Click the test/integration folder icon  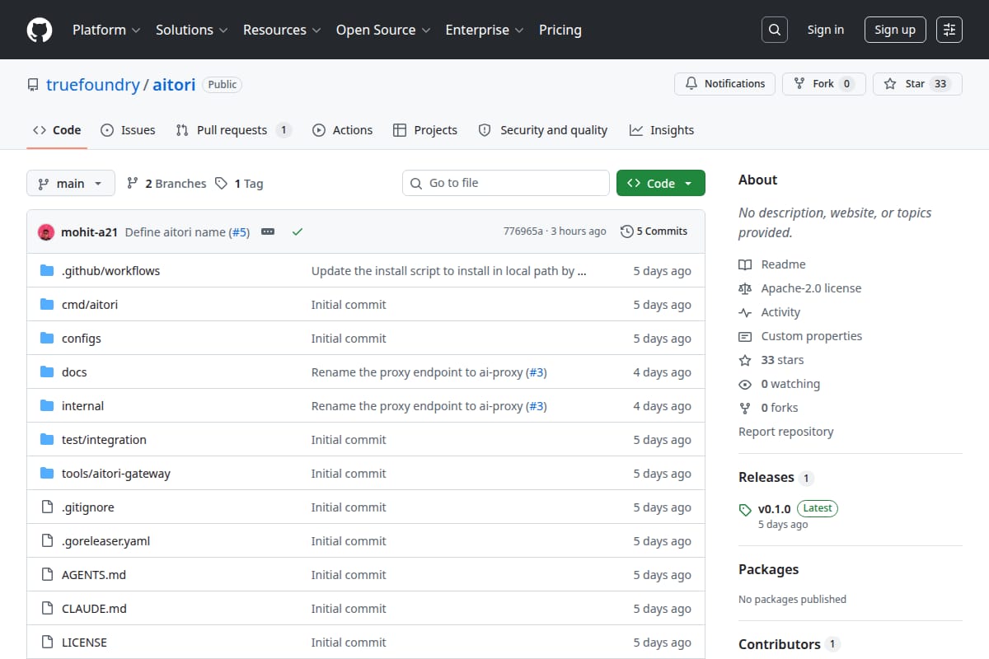pos(47,440)
